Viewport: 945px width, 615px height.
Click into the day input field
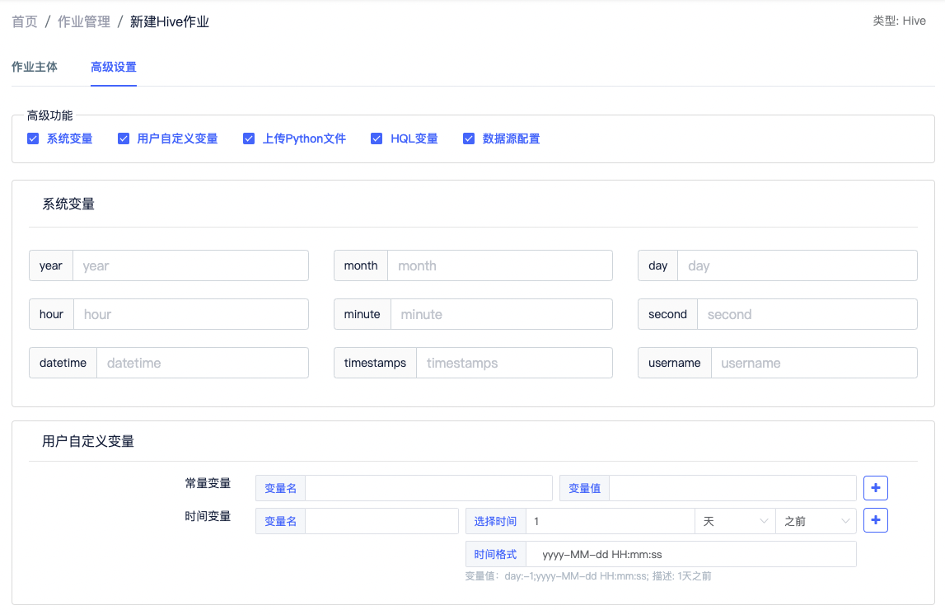tap(798, 266)
